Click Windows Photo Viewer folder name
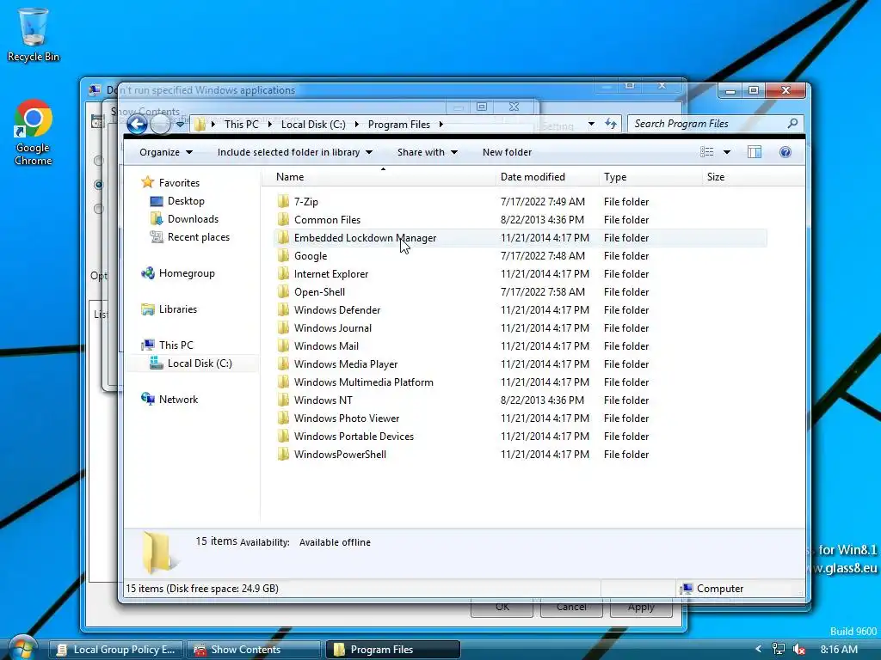This screenshot has height=660, width=881. point(347,419)
